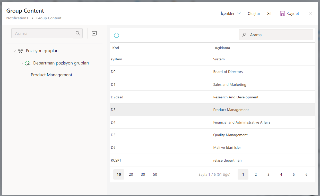Screen dimensions: 320x196
Task: Click the Oluştur button
Action: click(x=254, y=14)
